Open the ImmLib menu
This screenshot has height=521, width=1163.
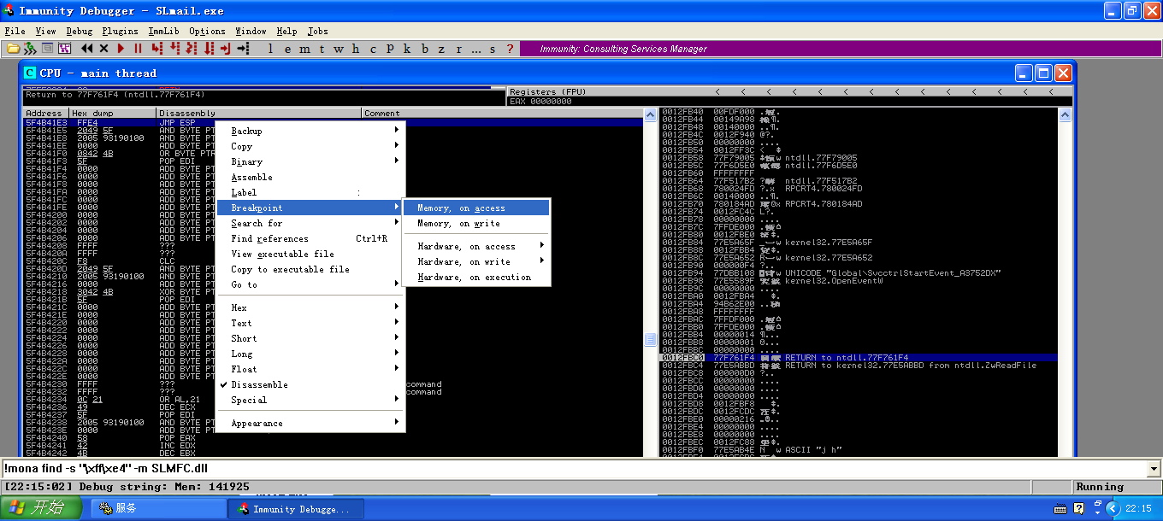163,31
